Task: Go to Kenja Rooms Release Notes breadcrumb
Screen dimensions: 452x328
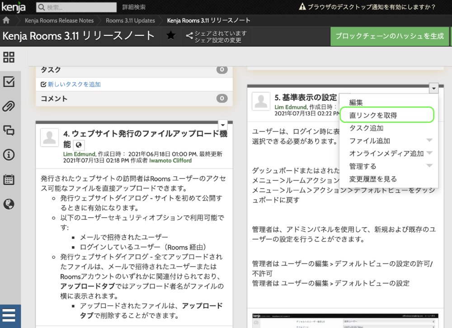Action: coord(59,20)
